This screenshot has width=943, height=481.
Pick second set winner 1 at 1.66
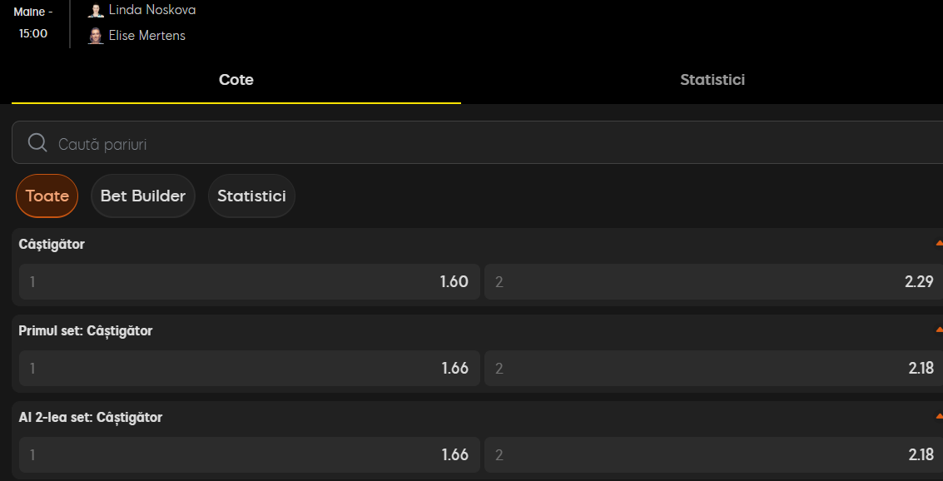pos(250,454)
